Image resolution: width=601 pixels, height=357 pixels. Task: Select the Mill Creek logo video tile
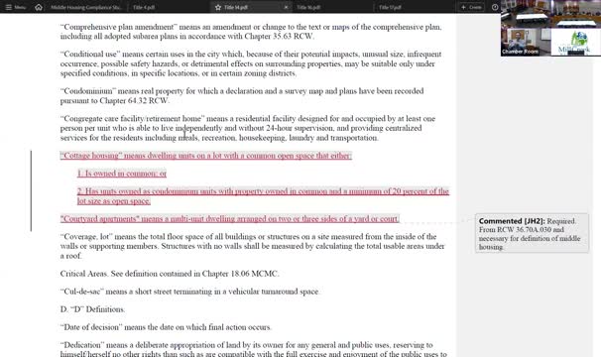click(x=575, y=43)
